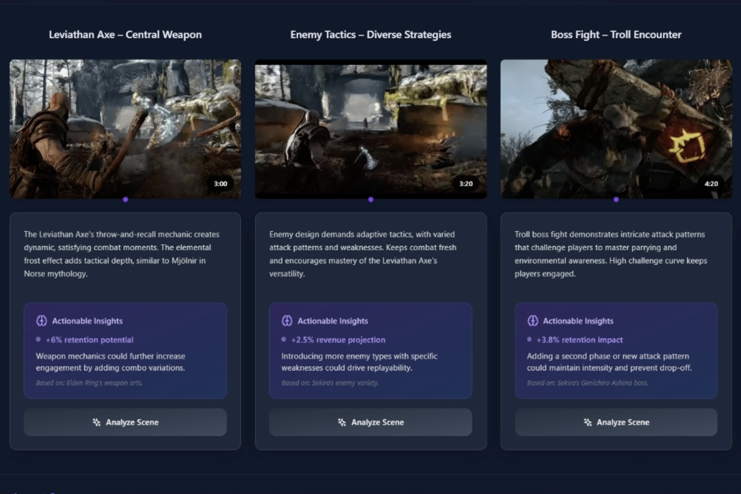Click the Actionable Insights heading in Leviathan Axe card
Viewport: 741px width, 494px height.
pyautogui.click(x=87, y=321)
